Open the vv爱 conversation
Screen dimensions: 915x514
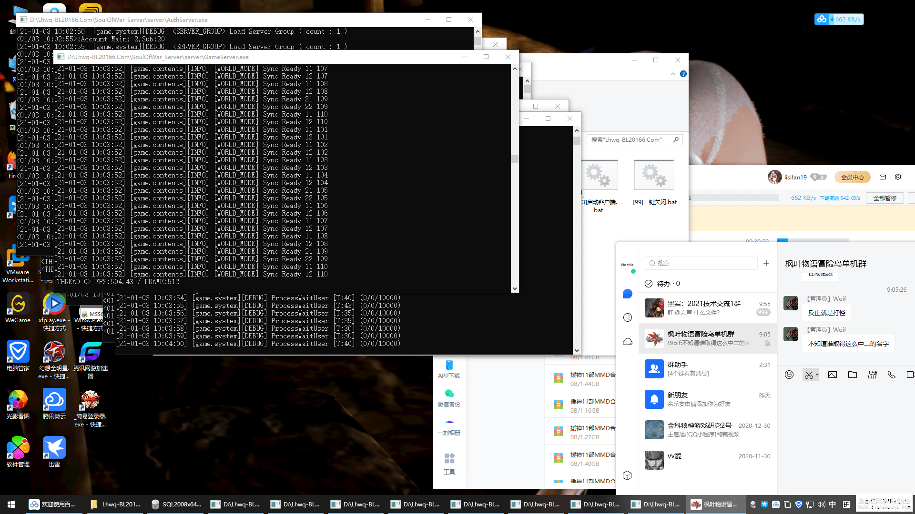pos(708,460)
